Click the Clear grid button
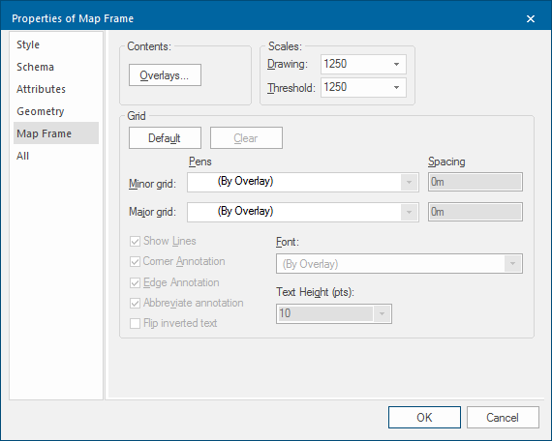This screenshot has width=552, height=441. coord(246,138)
